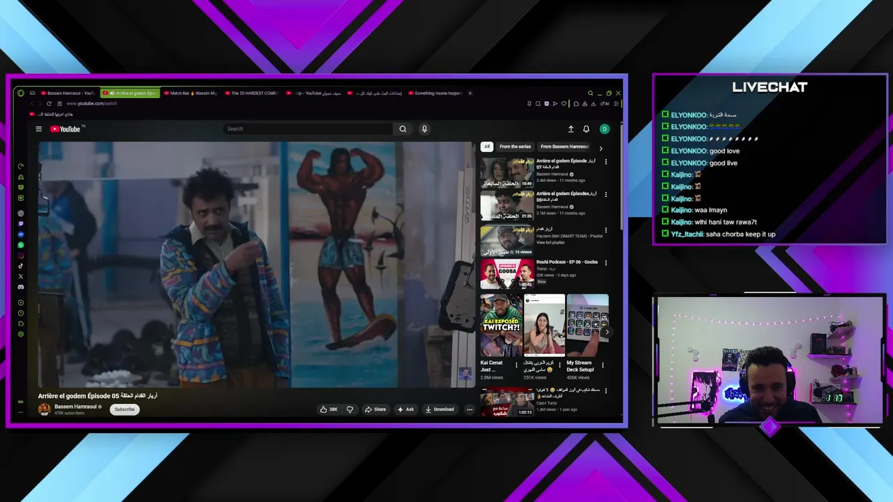
Task: Switch to the Match Nar Wassim tab
Action: 191,93
